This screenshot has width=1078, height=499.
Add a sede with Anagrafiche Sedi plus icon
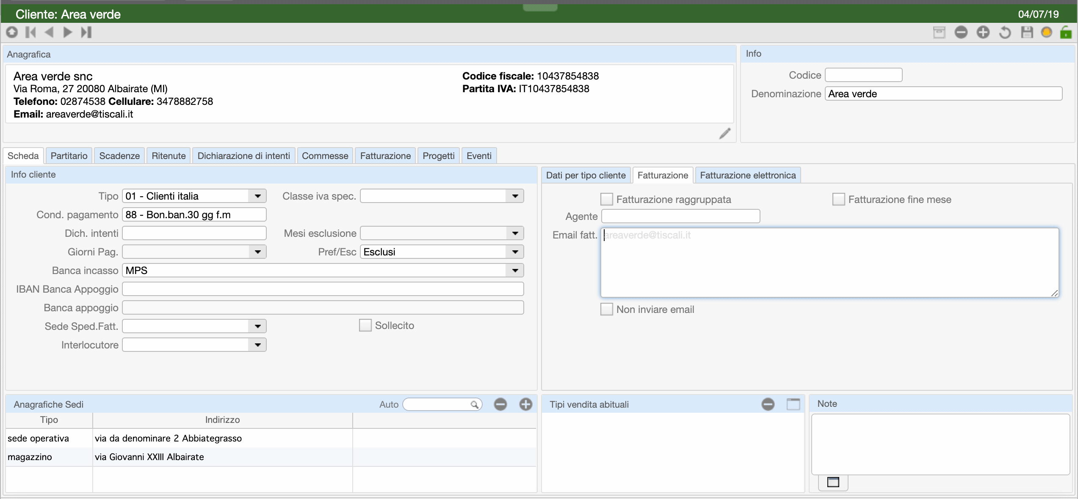click(x=526, y=404)
